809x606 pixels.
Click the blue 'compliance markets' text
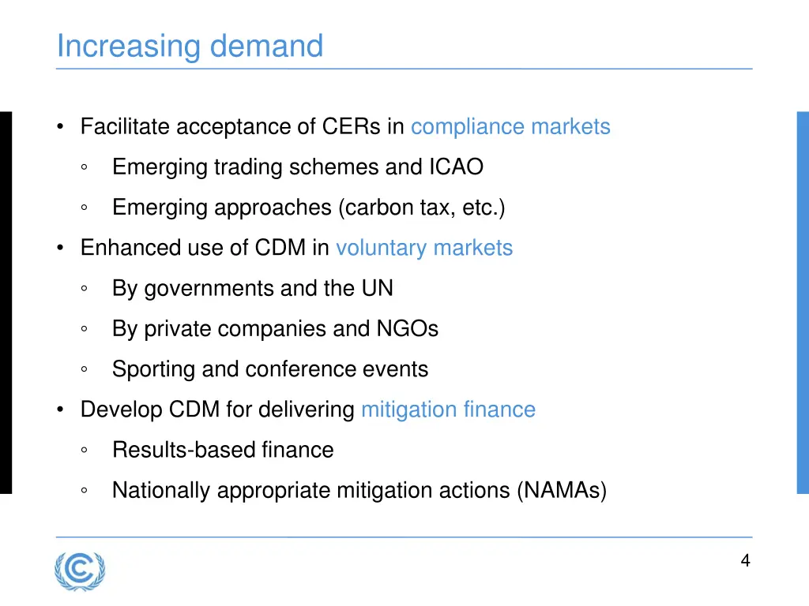click(510, 127)
